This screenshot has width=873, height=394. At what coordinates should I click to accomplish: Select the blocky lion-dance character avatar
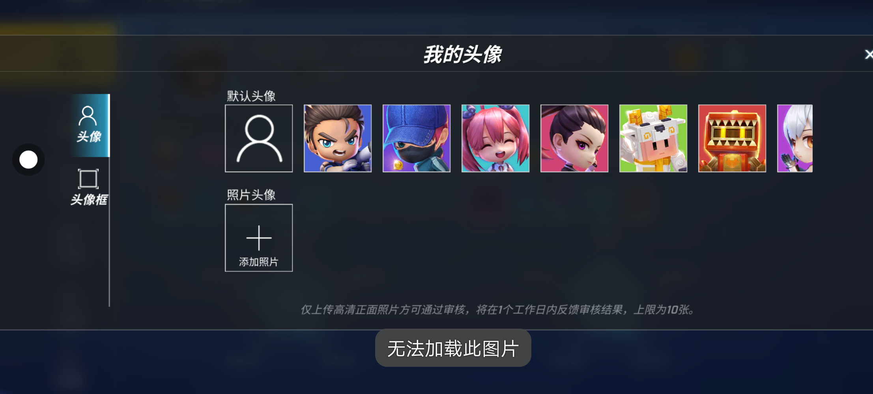click(653, 138)
